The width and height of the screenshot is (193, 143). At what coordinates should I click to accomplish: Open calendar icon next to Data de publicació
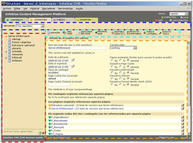coord(73,60)
